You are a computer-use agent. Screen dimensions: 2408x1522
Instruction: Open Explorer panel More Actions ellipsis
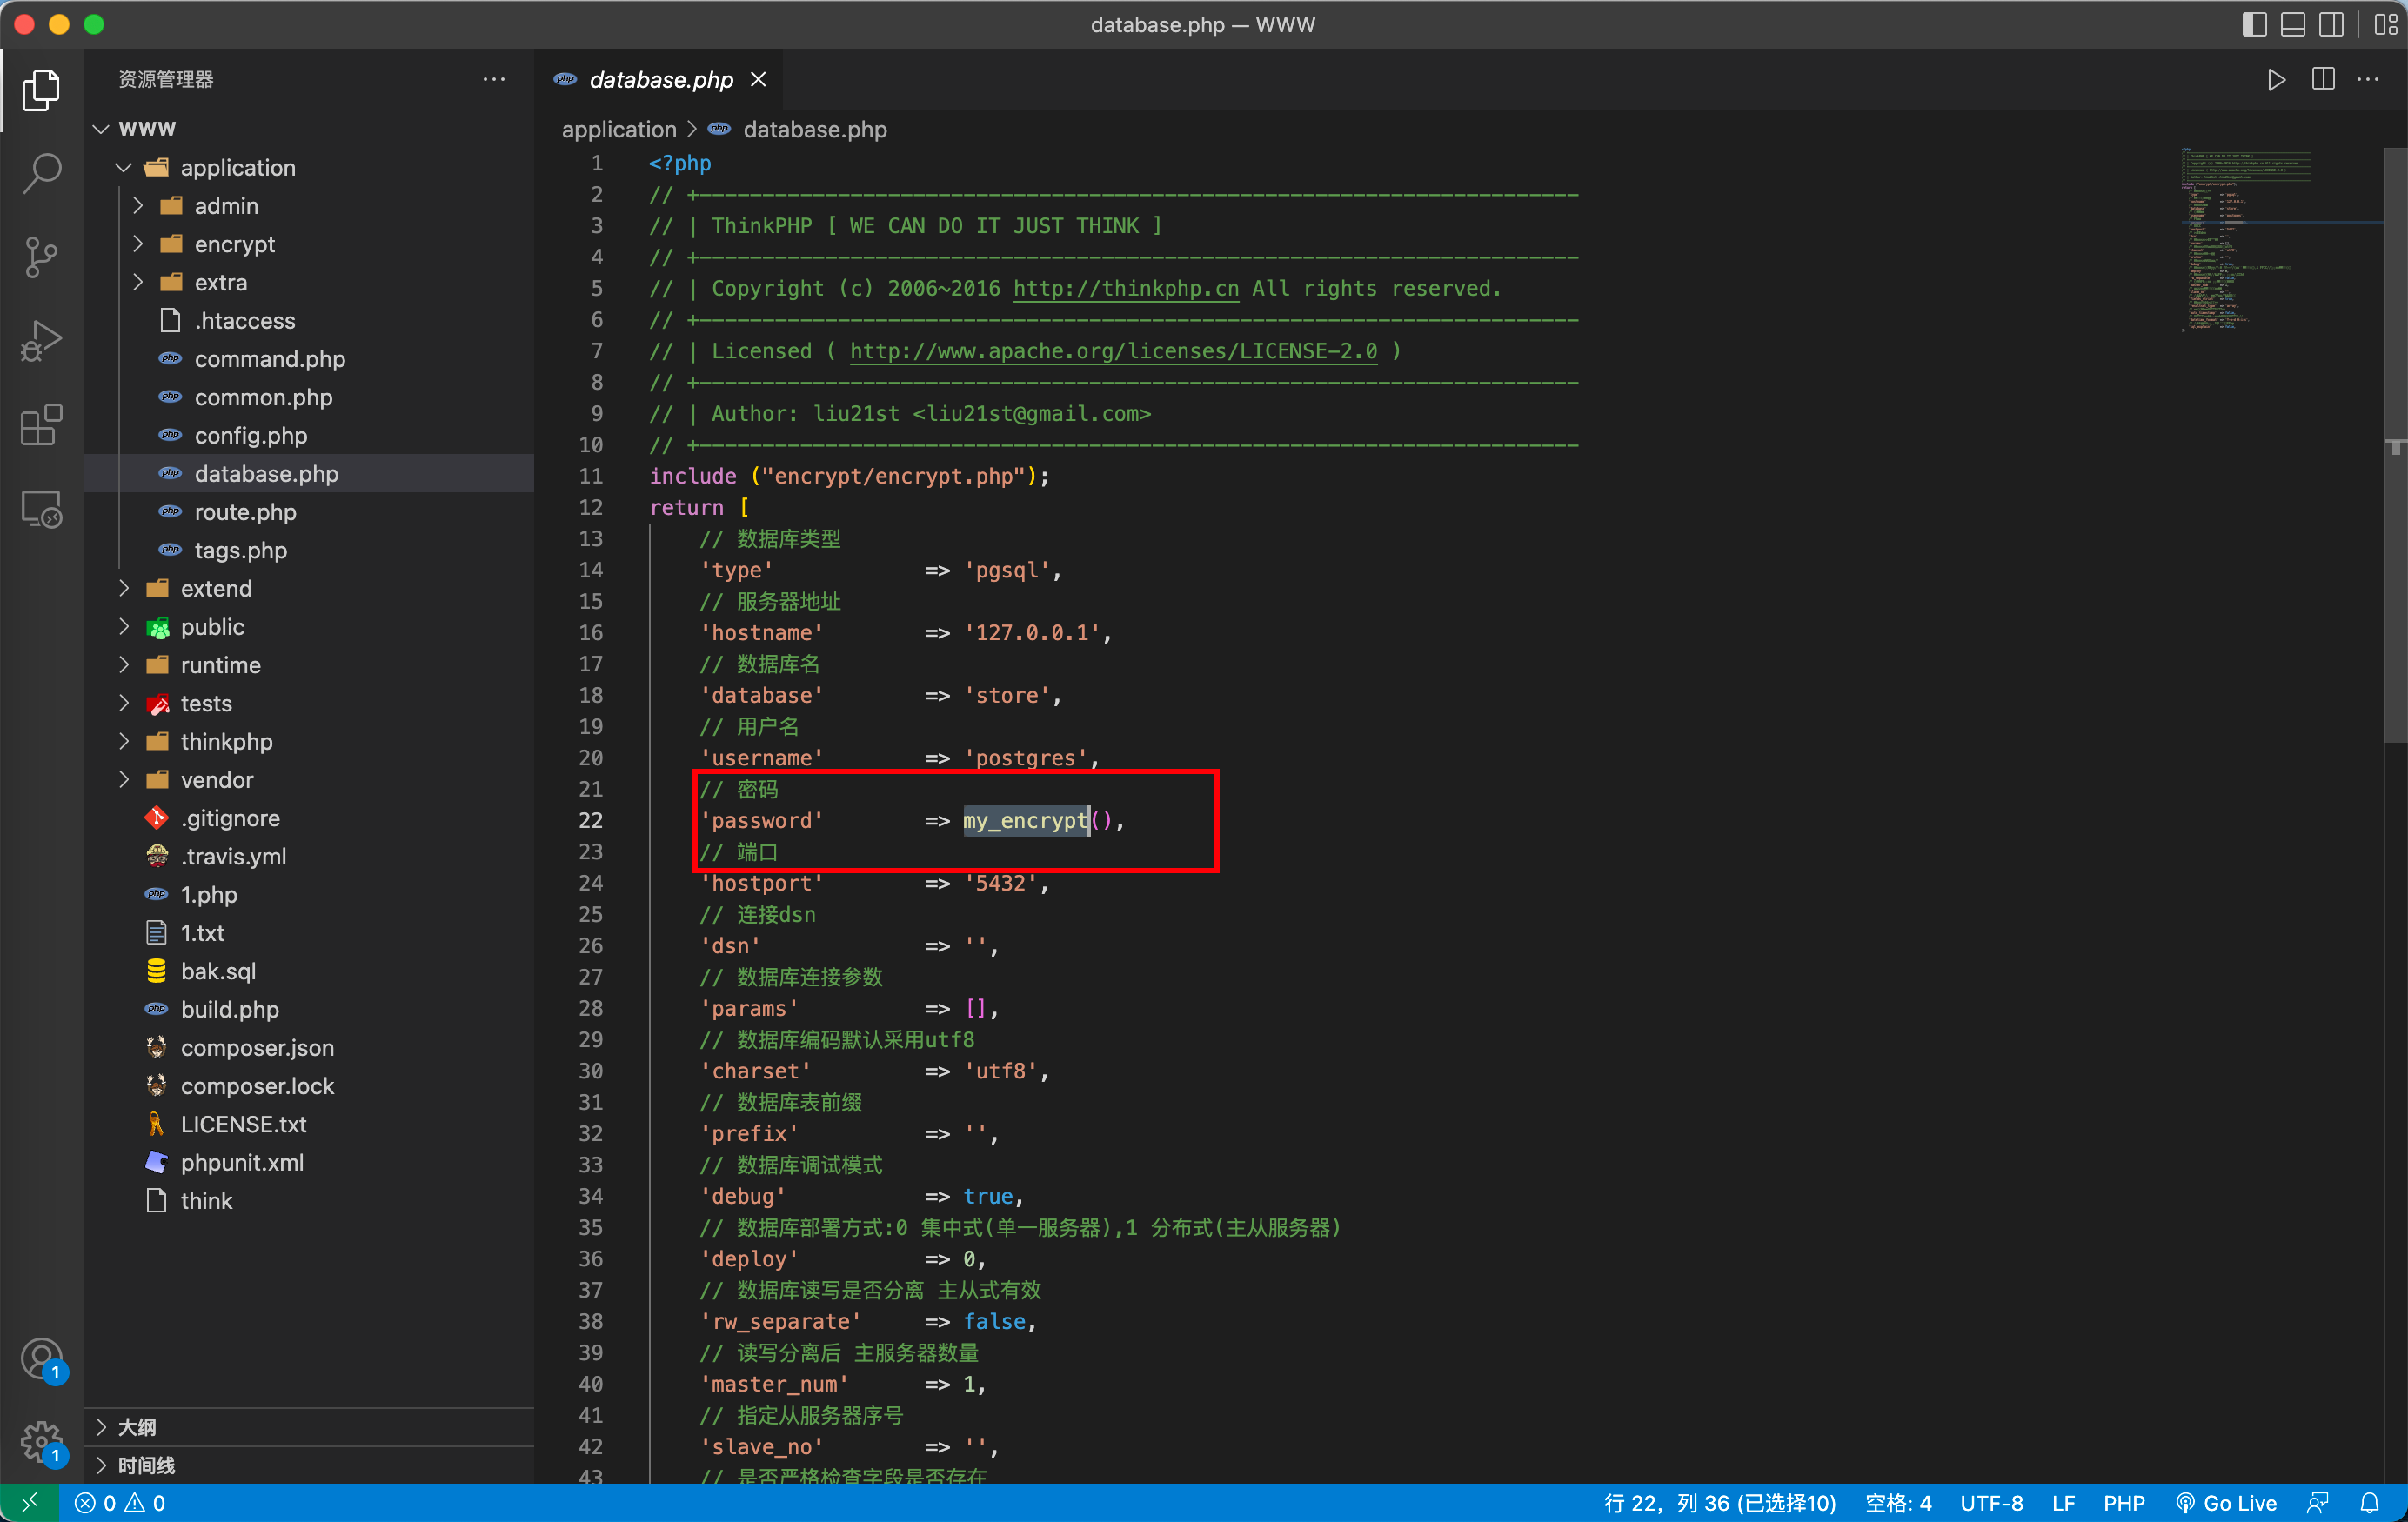[494, 79]
